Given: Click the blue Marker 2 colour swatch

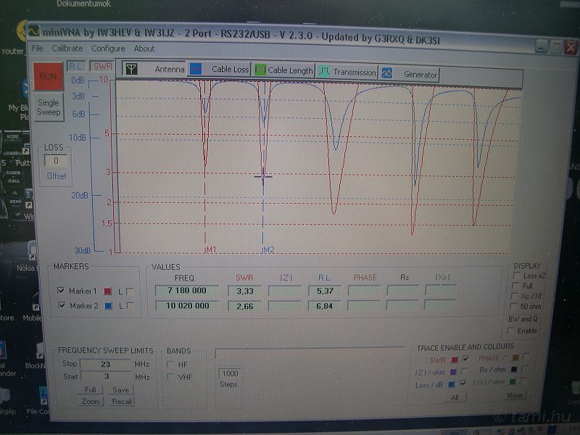Looking at the screenshot, I should pyautogui.click(x=107, y=306).
